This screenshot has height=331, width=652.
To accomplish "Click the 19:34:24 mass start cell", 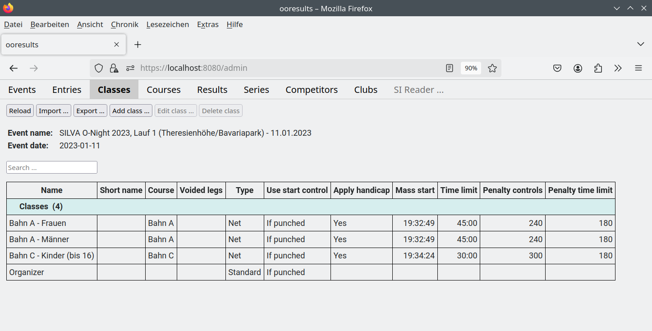I will coord(415,256).
